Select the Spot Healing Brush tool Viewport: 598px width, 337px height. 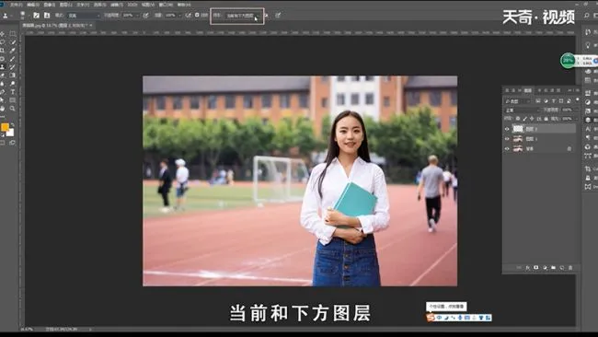pos(3,59)
